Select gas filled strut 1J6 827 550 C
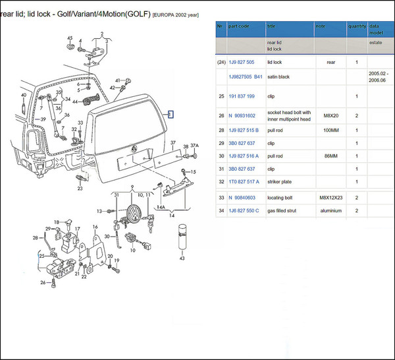Viewport: 395px width, 360px height. (243, 210)
